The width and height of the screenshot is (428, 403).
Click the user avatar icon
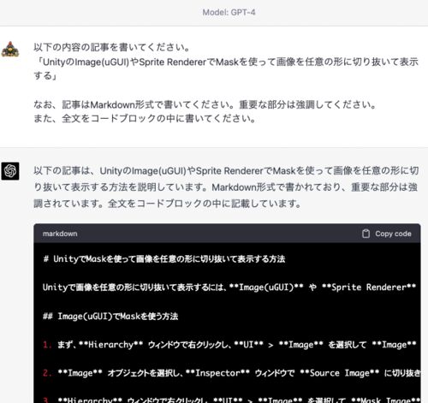tap(10, 50)
